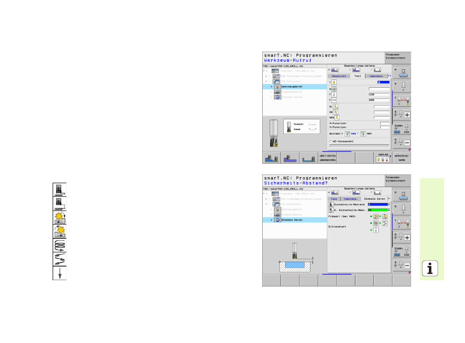The image size is (465, 343).
Task: Open Taschenp. tab in Sicherheits-Abstand screen
Action: coord(350,199)
